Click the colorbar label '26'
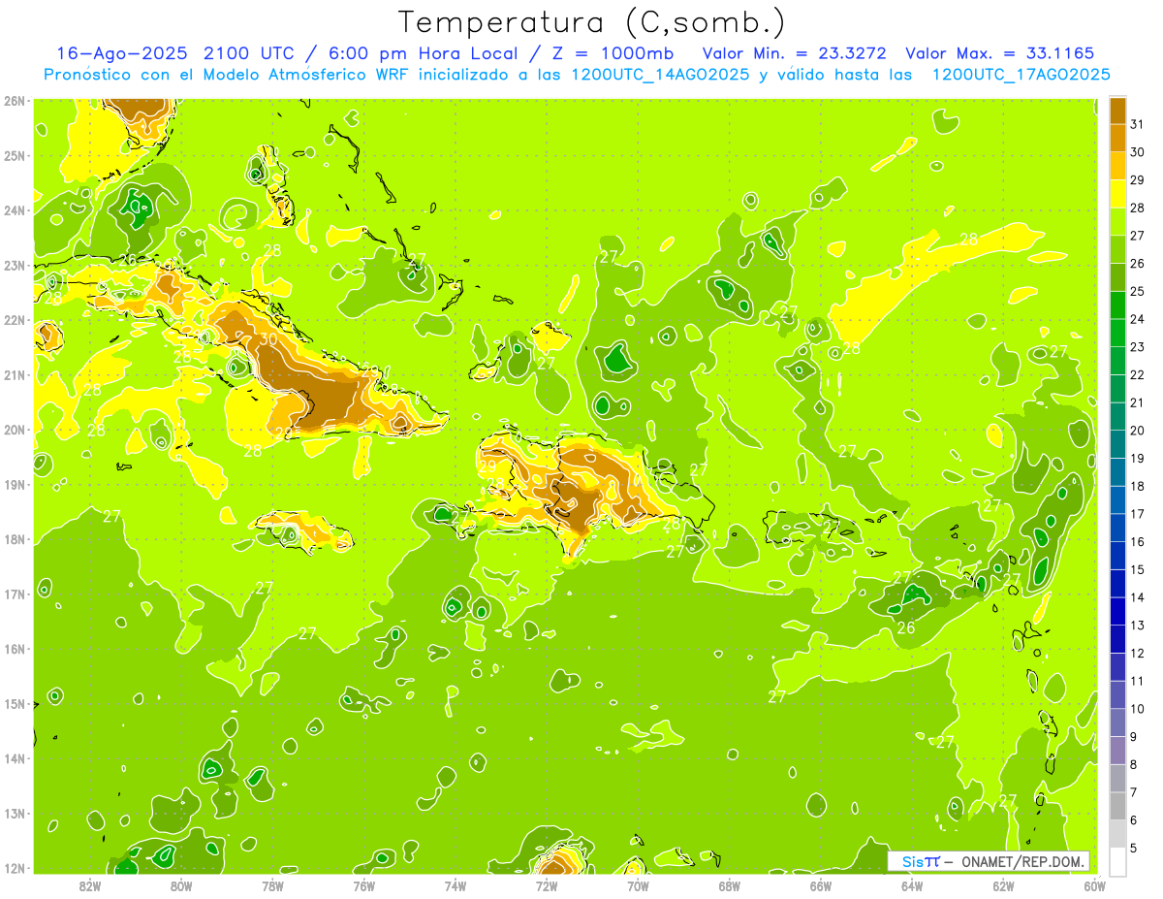 click(1138, 264)
